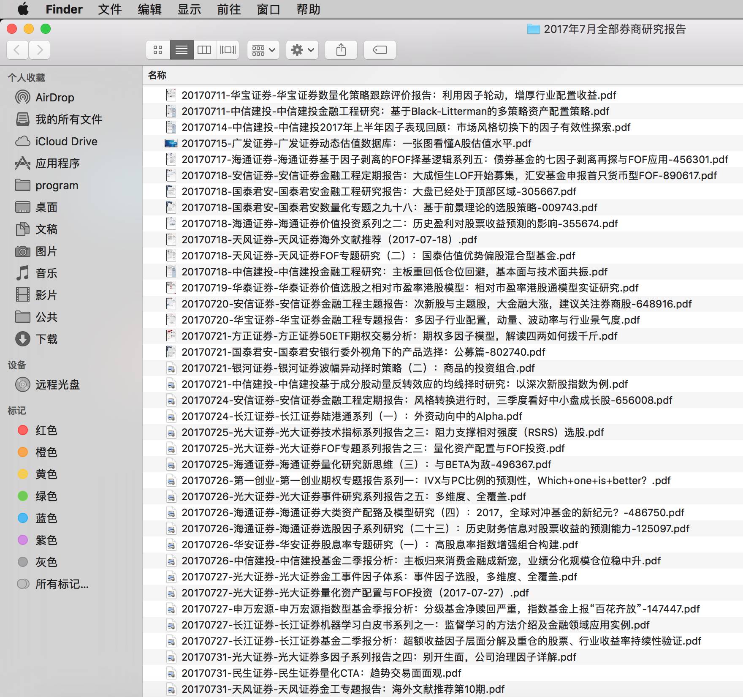
Task: Filter by the yellow 黄色 tag
Action: 37,474
